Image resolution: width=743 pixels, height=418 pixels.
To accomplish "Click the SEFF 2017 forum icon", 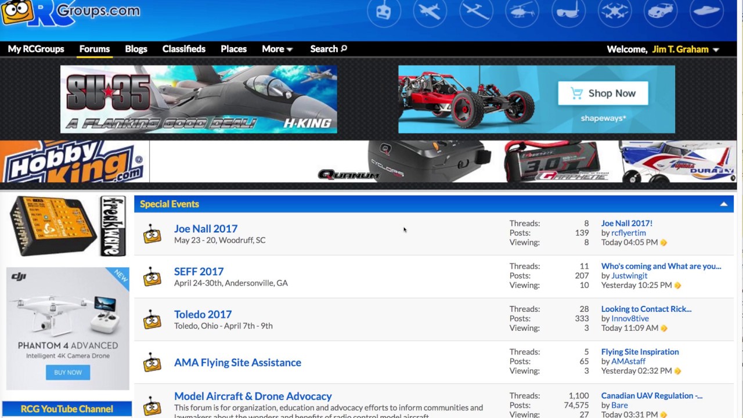I will click(x=152, y=276).
